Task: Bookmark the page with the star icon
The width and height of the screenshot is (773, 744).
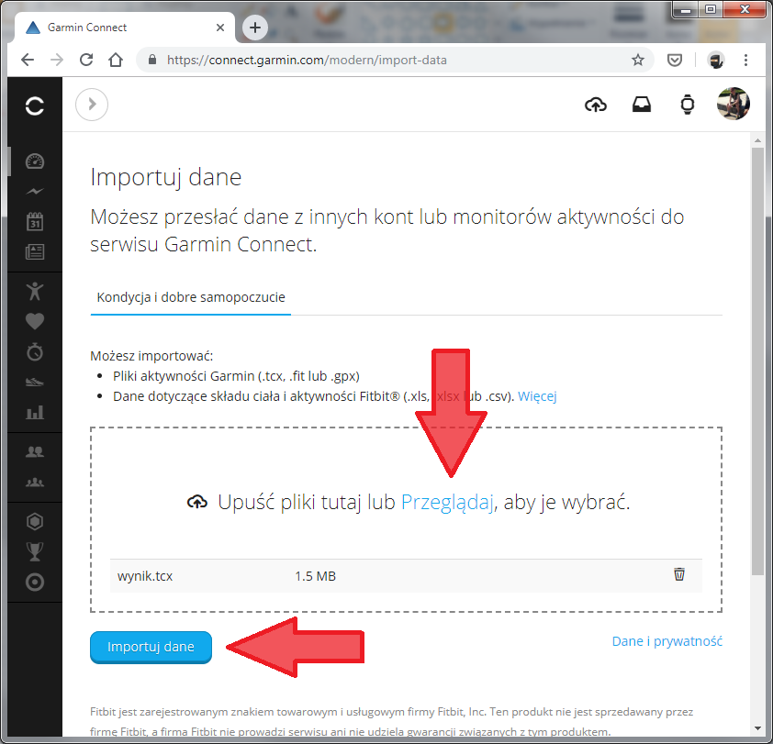Action: 638,61
